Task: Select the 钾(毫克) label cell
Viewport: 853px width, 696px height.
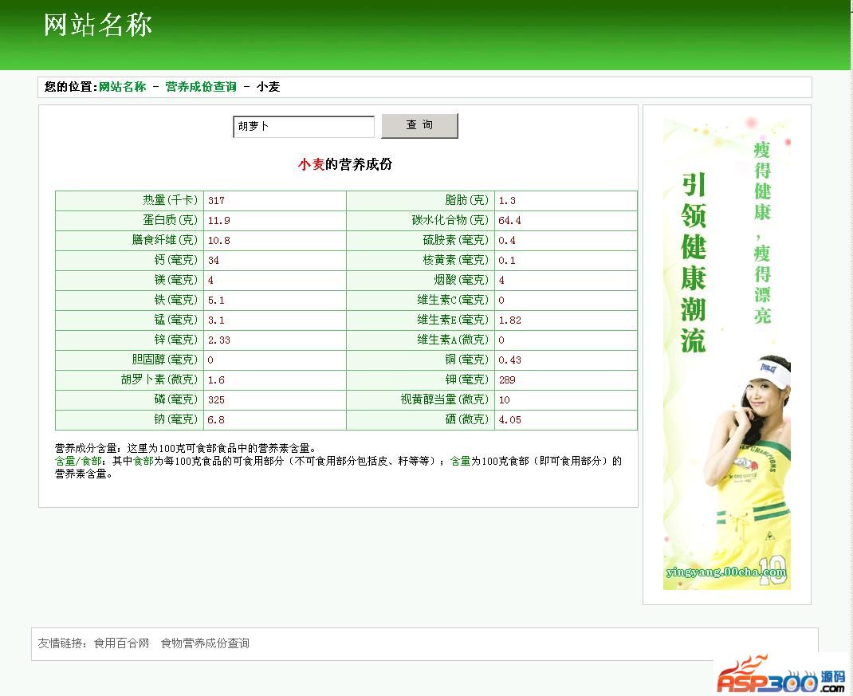Action: coord(420,379)
